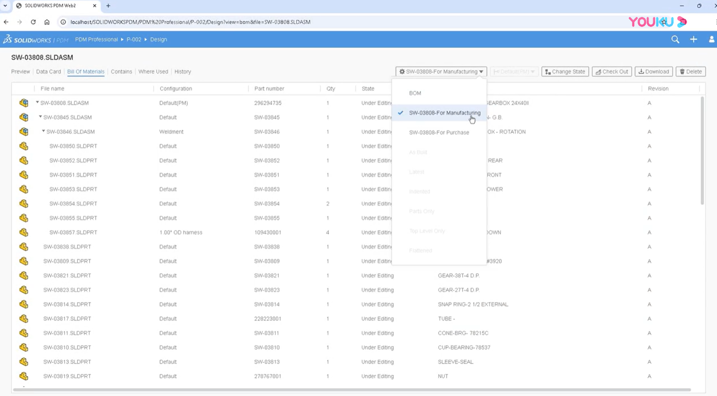Screen dimensions: 717x396
Task: Open the History tab
Action: (x=183, y=72)
